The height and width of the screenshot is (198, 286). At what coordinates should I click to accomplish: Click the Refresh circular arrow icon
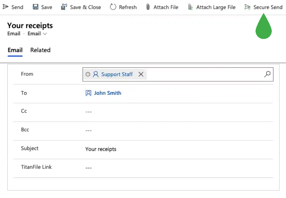pos(113,7)
